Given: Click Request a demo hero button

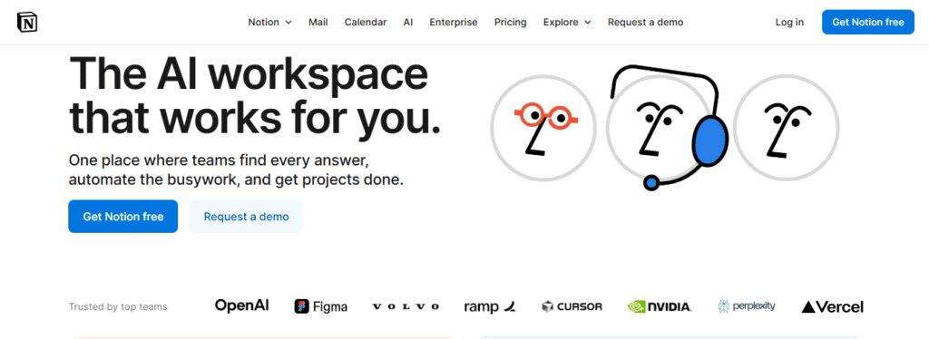Looking at the screenshot, I should coord(246,217).
